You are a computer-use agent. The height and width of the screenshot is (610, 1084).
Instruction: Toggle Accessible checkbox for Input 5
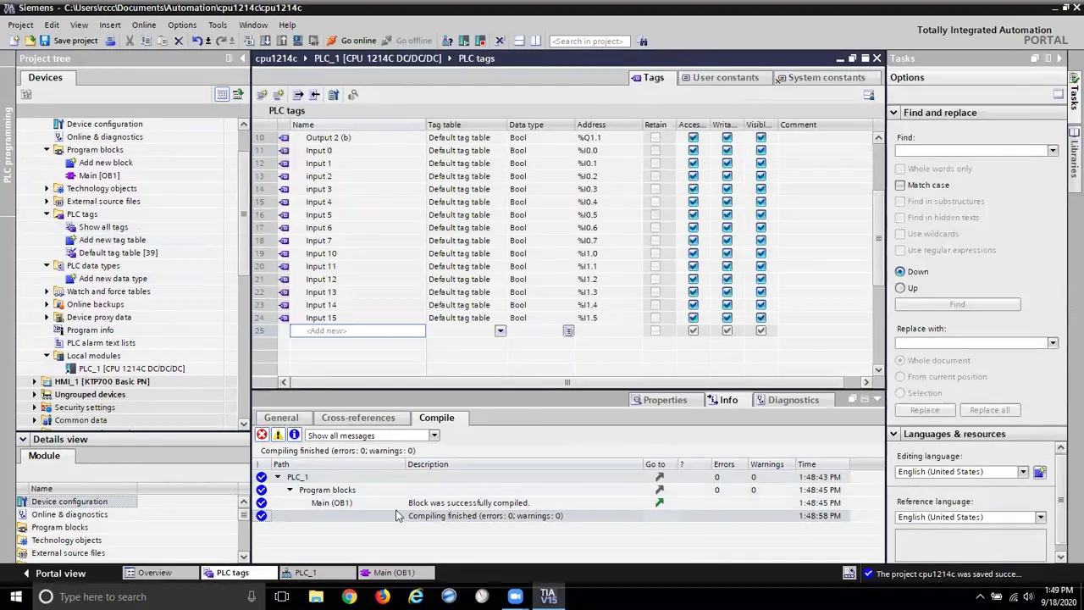pos(693,214)
